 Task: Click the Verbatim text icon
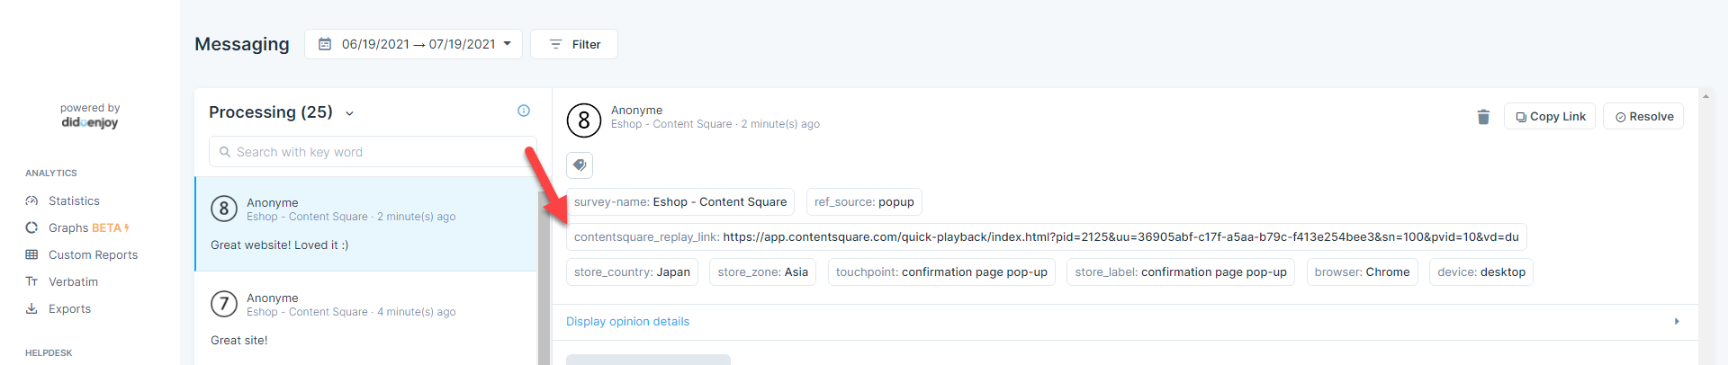(x=31, y=281)
